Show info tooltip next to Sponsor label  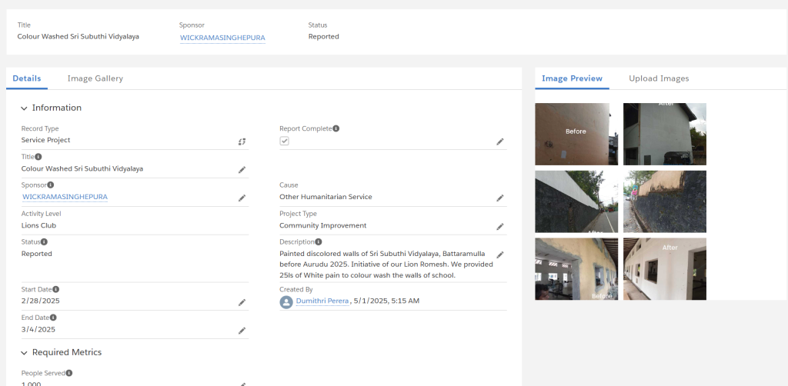coord(50,185)
